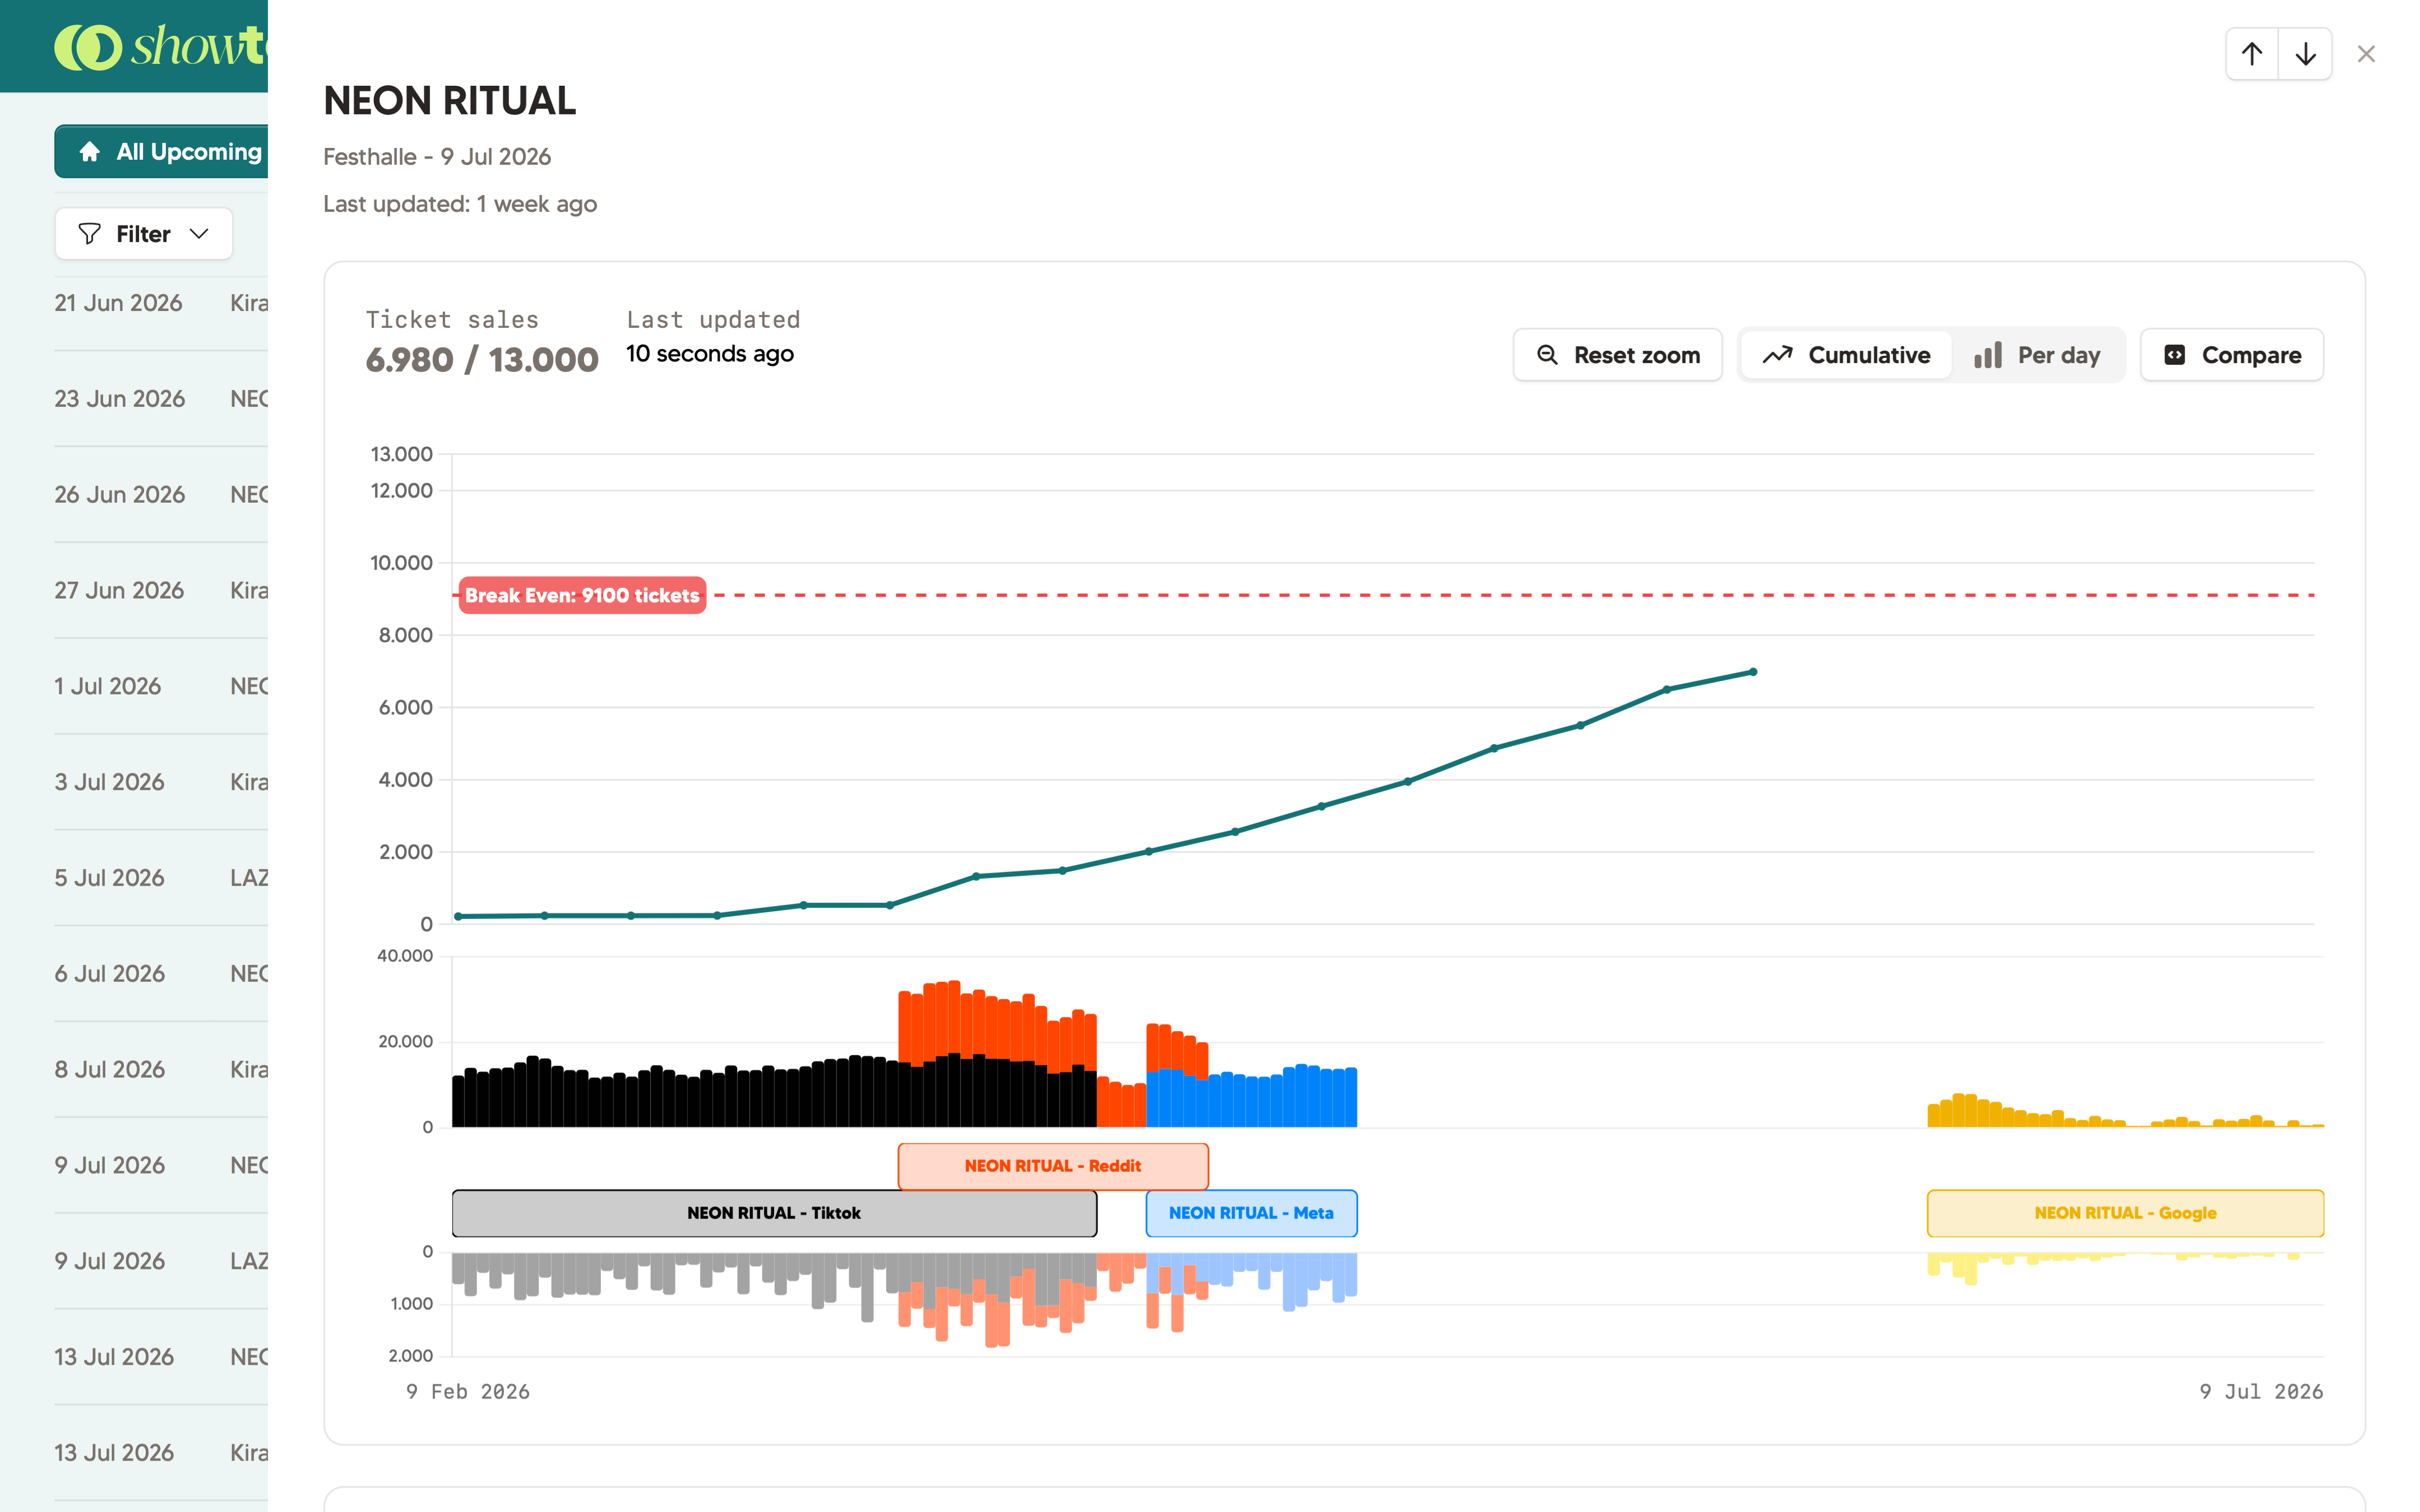Click the last data point on sales line
This screenshot has width=2420, height=1512.
[1753, 672]
